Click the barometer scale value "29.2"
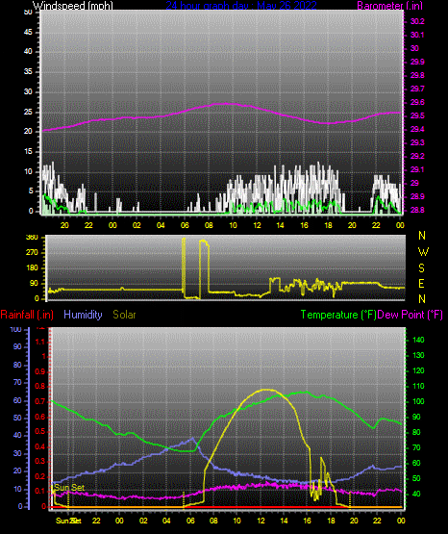 pyautogui.click(x=417, y=156)
